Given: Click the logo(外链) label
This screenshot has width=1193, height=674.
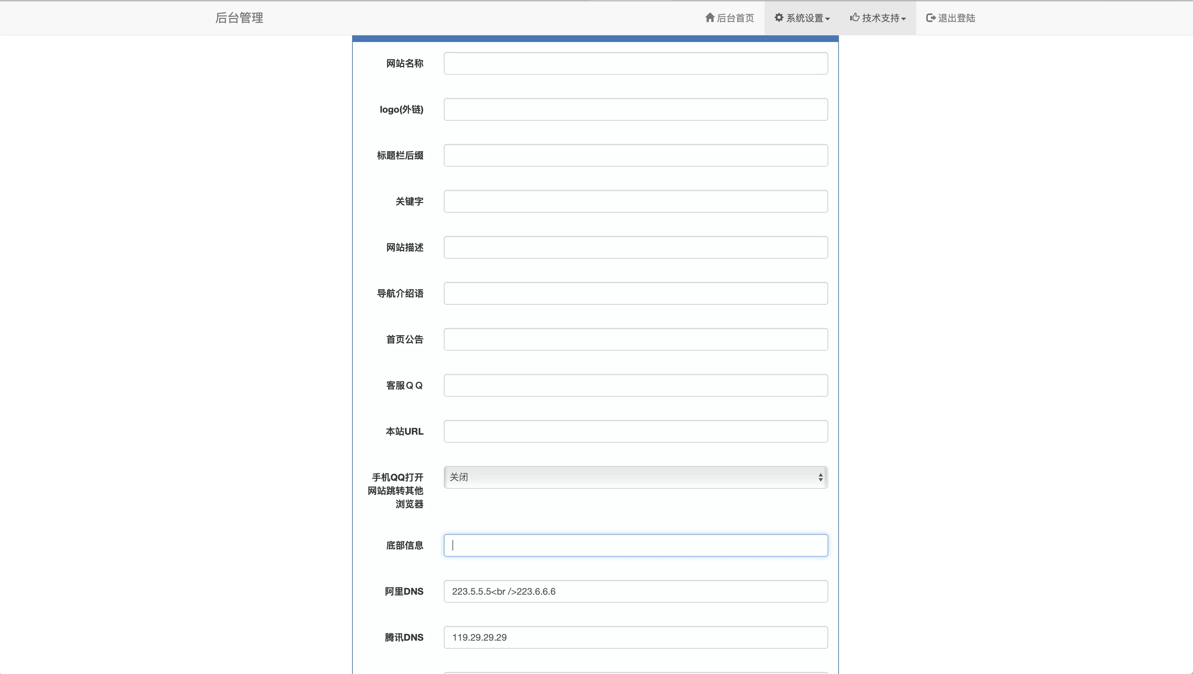Looking at the screenshot, I should click(x=401, y=109).
